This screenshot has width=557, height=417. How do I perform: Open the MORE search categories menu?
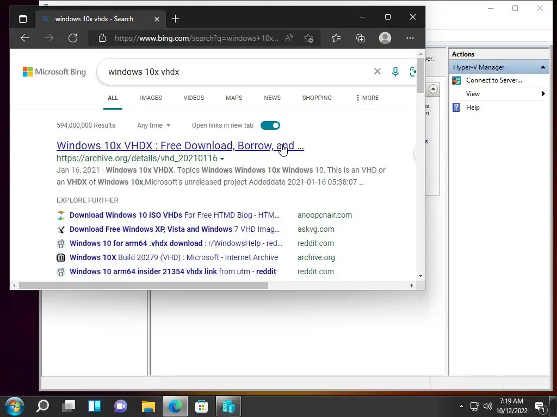tap(367, 98)
